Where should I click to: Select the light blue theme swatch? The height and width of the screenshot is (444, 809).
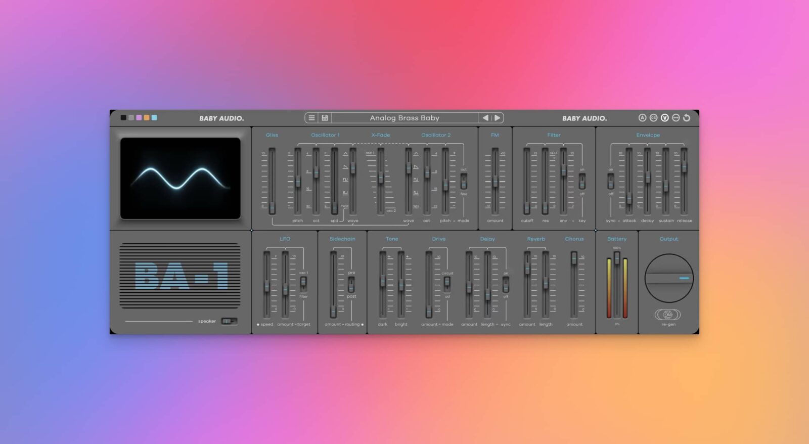(x=154, y=118)
